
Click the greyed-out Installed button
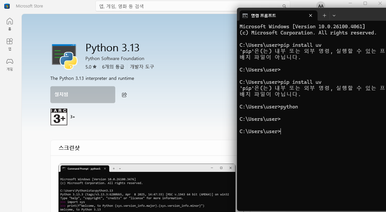click(x=83, y=94)
